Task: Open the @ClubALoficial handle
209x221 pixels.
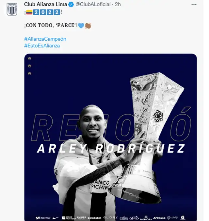Action: point(93,4)
